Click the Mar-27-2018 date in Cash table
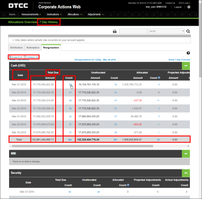Screen dimensions: 202x199 [19, 85]
